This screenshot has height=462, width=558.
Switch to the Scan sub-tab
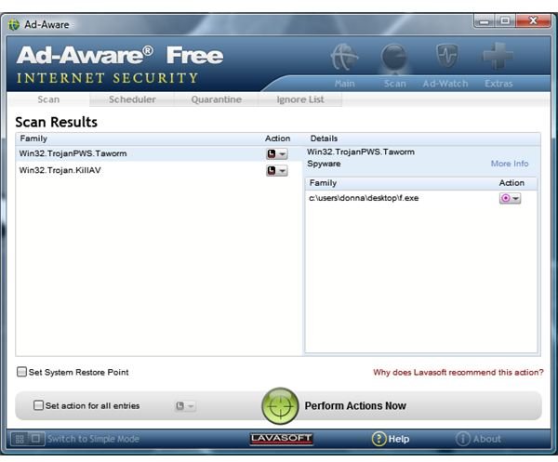click(x=48, y=99)
